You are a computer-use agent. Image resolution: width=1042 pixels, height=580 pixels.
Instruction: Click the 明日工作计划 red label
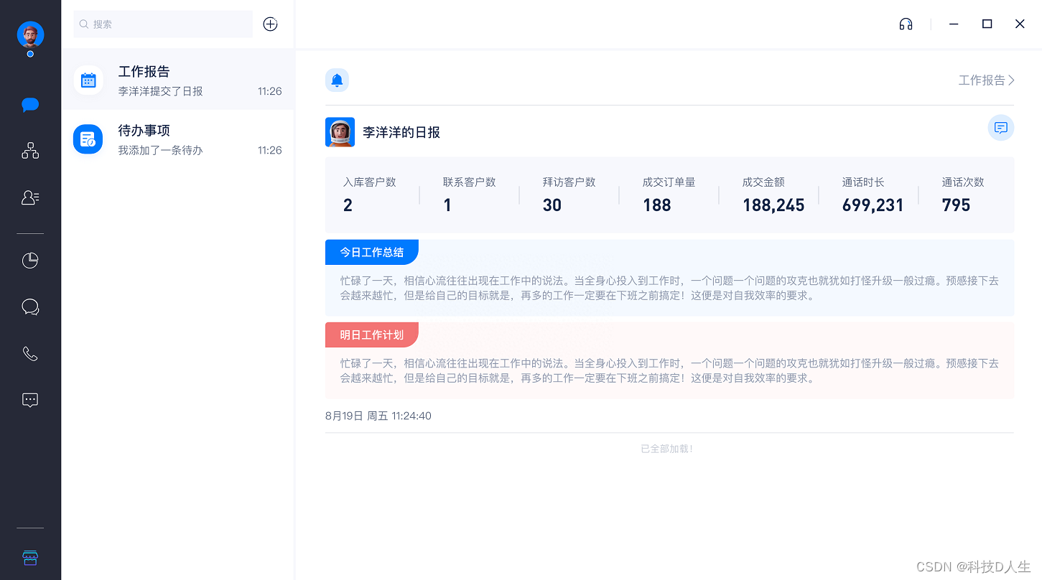[x=371, y=335]
